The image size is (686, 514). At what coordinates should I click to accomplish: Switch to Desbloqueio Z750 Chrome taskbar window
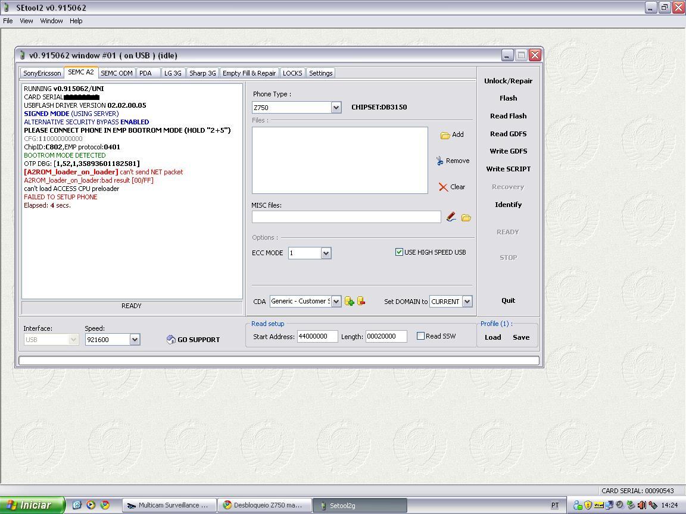tap(264, 505)
